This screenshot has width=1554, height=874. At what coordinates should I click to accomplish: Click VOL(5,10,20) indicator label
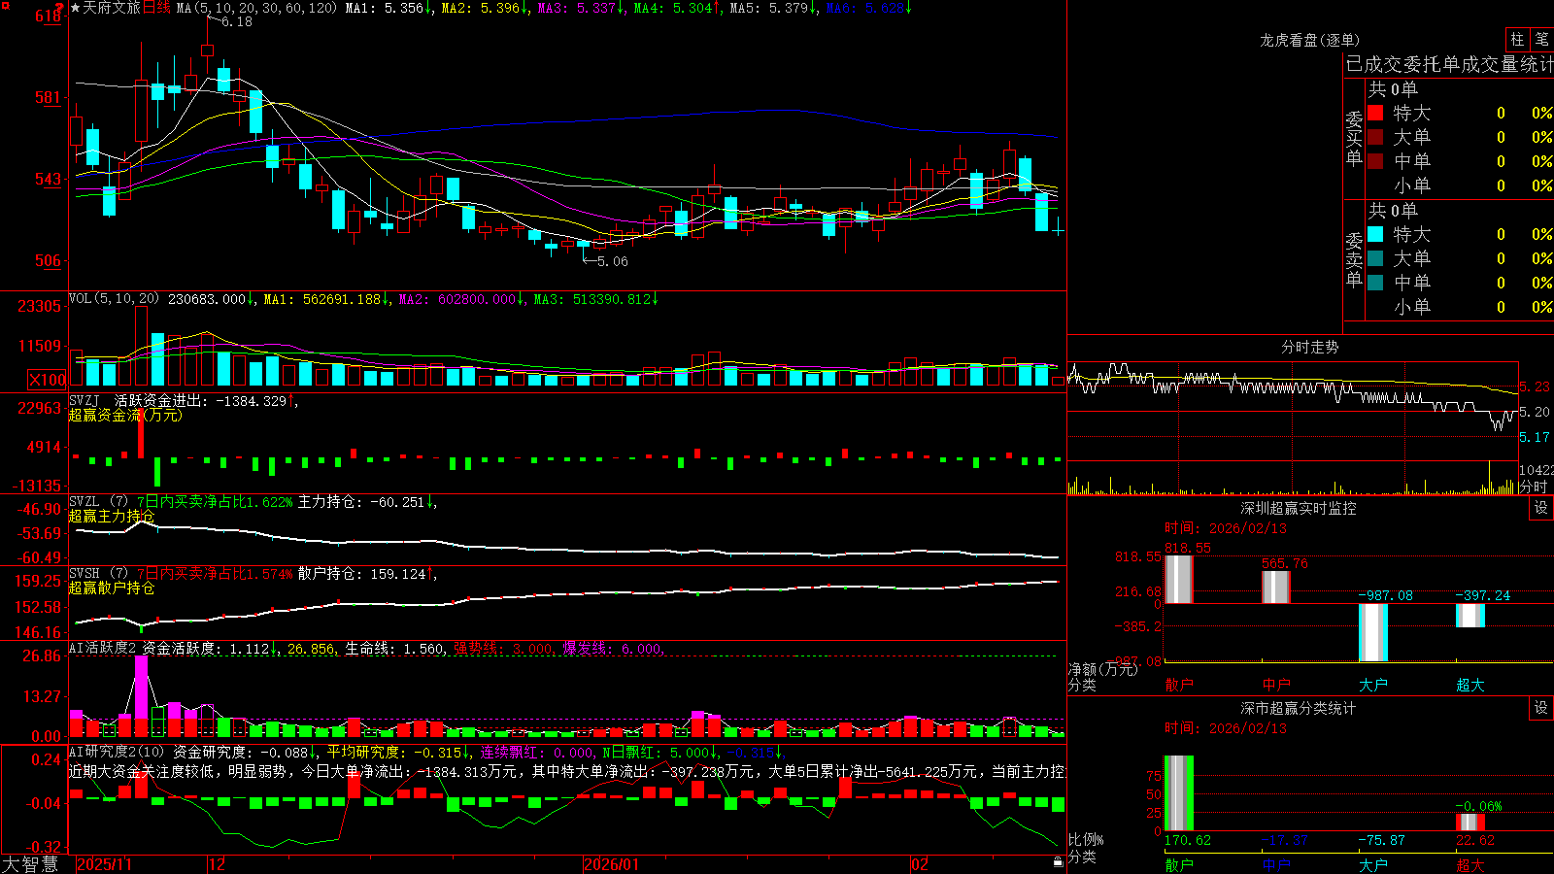[115, 299]
